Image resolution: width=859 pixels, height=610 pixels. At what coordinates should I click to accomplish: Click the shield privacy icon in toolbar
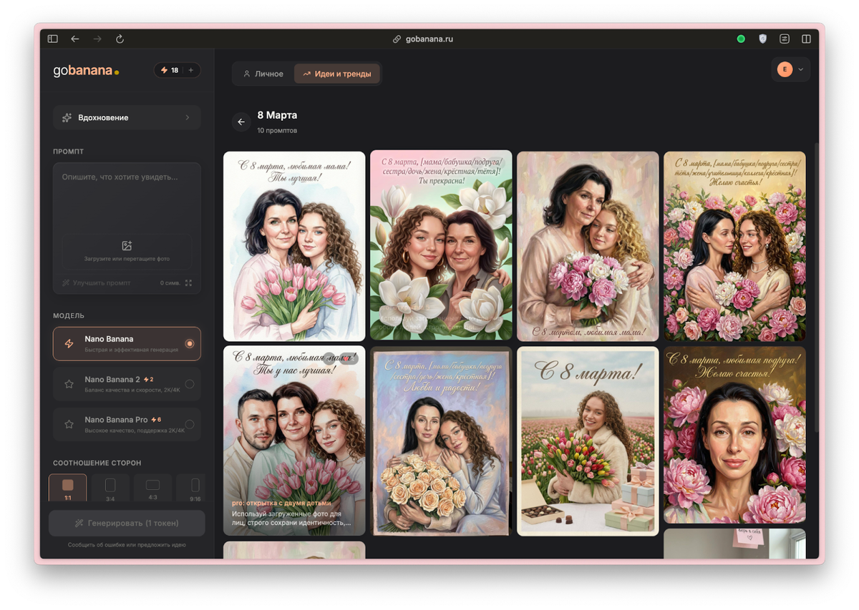[x=763, y=39]
